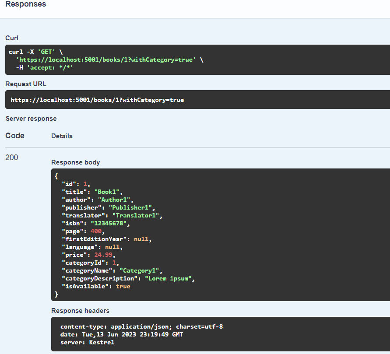Click the "price": 24.99 line
390x354 pixels.
pyautogui.click(x=88, y=255)
